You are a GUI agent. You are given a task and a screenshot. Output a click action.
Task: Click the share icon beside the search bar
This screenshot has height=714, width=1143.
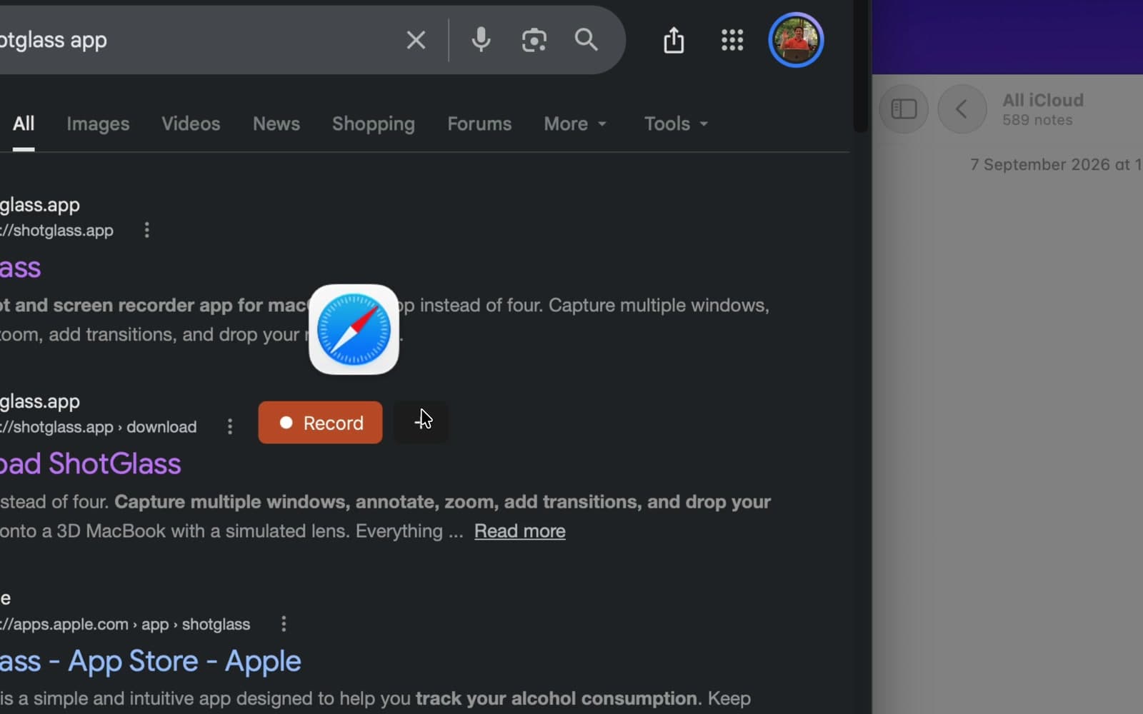(x=674, y=40)
